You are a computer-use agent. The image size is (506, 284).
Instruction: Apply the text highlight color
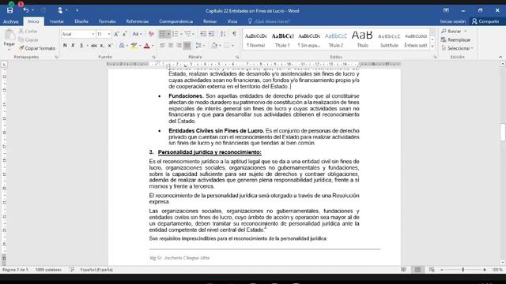click(x=134, y=46)
